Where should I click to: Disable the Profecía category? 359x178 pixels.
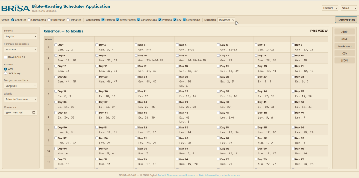(160, 20)
